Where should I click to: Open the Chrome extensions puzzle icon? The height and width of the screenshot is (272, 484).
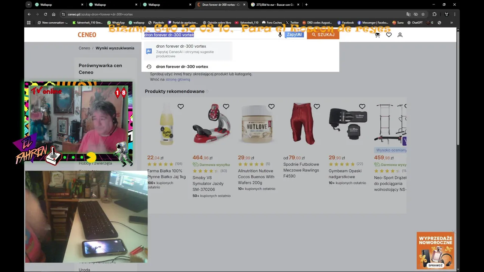pos(434,14)
